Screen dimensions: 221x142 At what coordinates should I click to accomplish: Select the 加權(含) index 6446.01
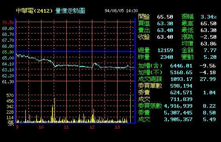coord(181,66)
